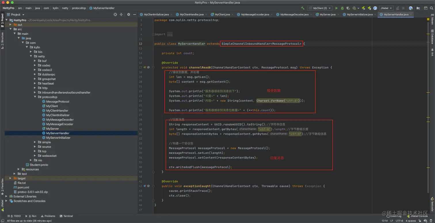Click the green Run button in toolbar
The height and width of the screenshot is (223, 435).
pyautogui.click(x=336, y=8)
